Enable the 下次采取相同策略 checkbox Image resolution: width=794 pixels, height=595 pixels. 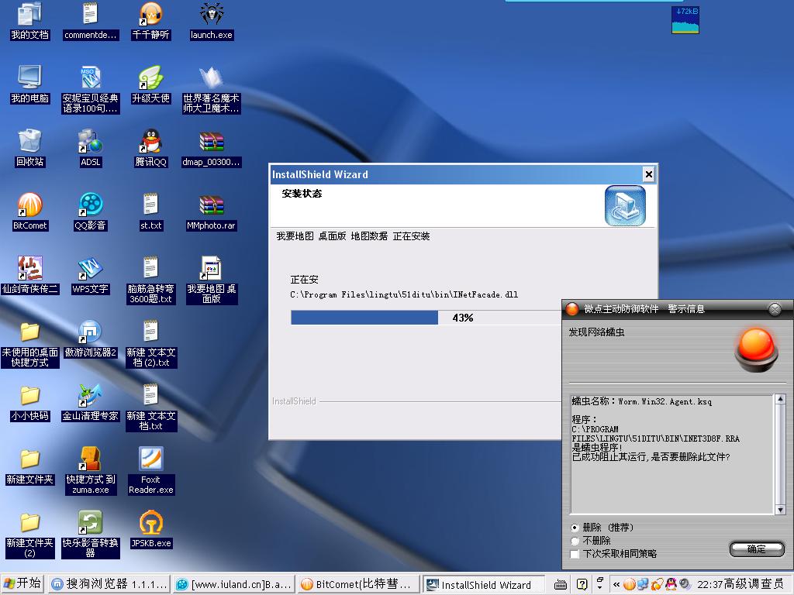coord(575,554)
